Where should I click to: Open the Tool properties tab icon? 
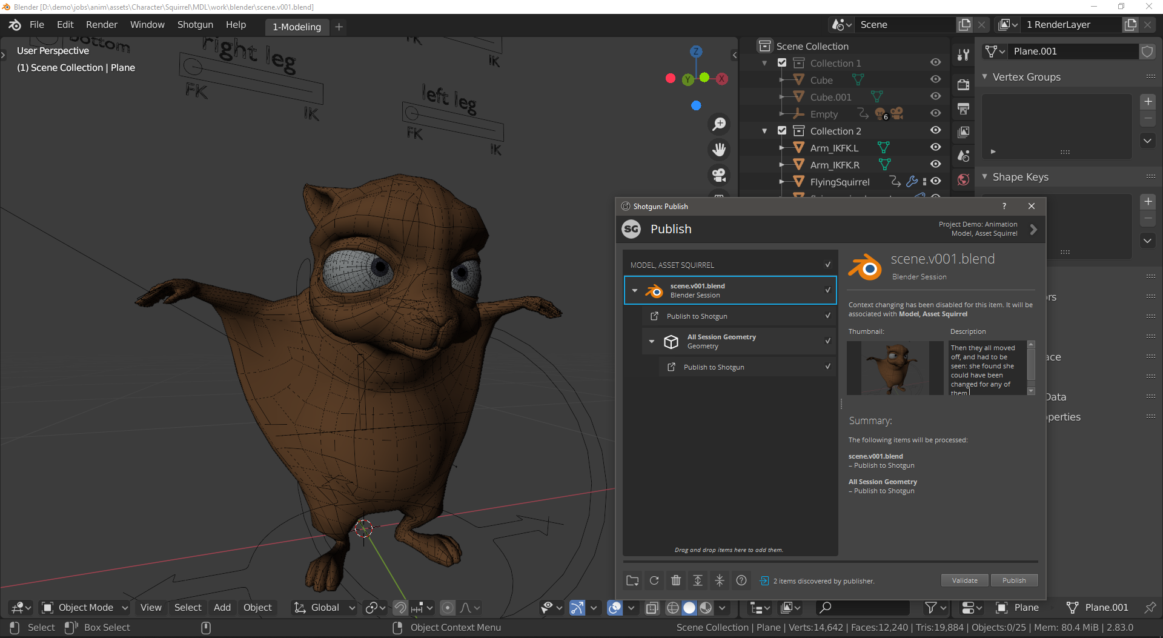coord(963,55)
